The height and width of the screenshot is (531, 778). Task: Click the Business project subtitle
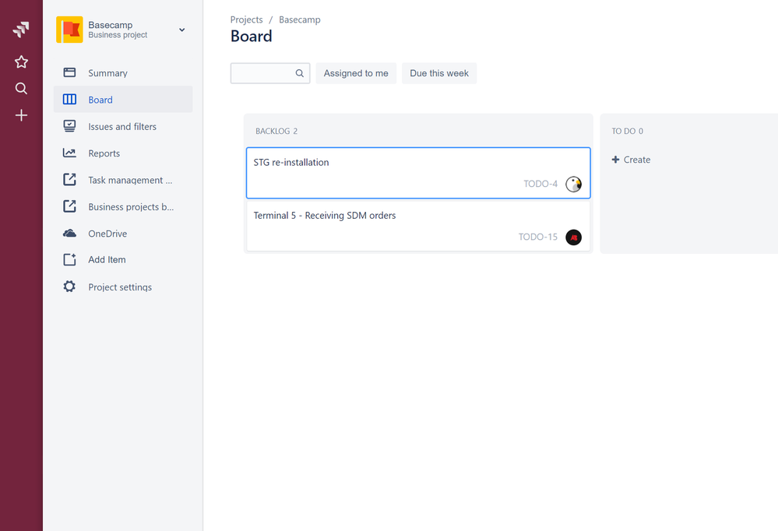pyautogui.click(x=118, y=35)
